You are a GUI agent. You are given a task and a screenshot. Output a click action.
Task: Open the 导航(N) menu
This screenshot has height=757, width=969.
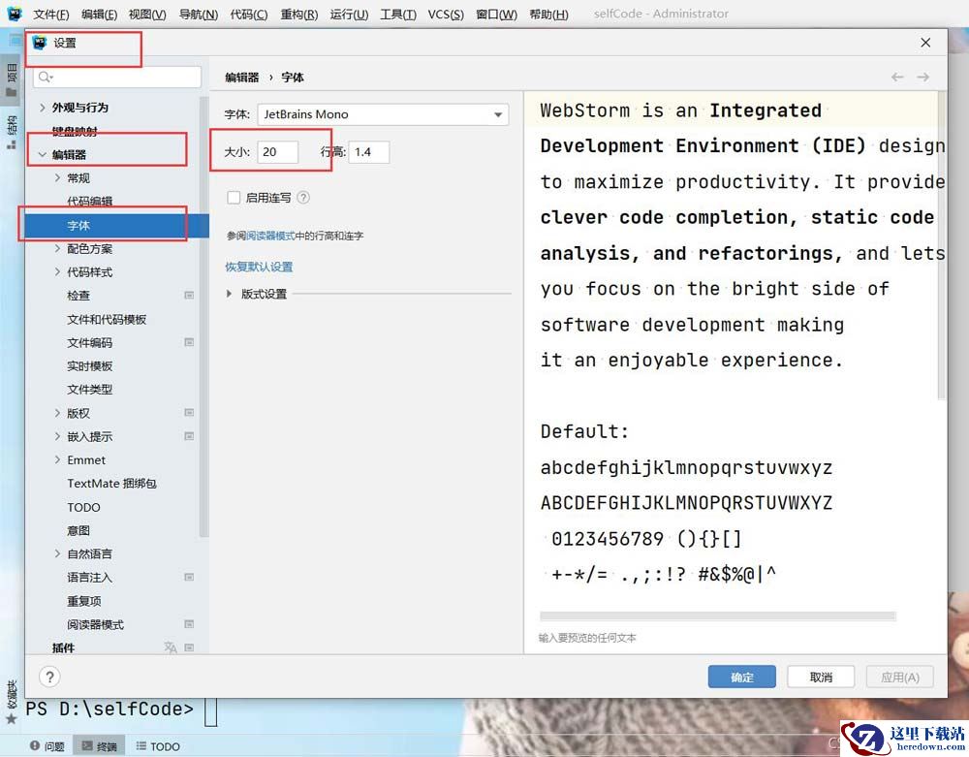(x=199, y=14)
